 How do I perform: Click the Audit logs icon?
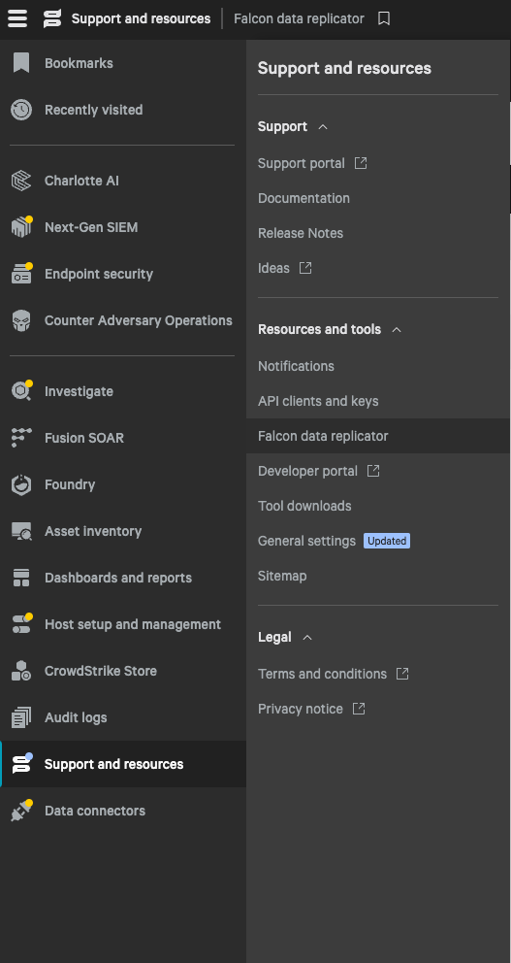[21, 717]
